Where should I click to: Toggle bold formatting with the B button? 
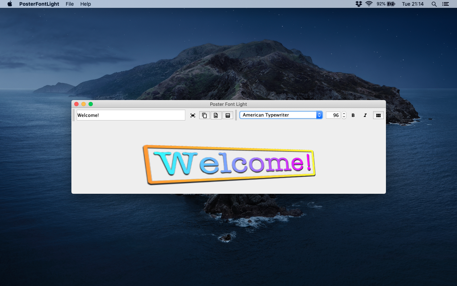(353, 115)
